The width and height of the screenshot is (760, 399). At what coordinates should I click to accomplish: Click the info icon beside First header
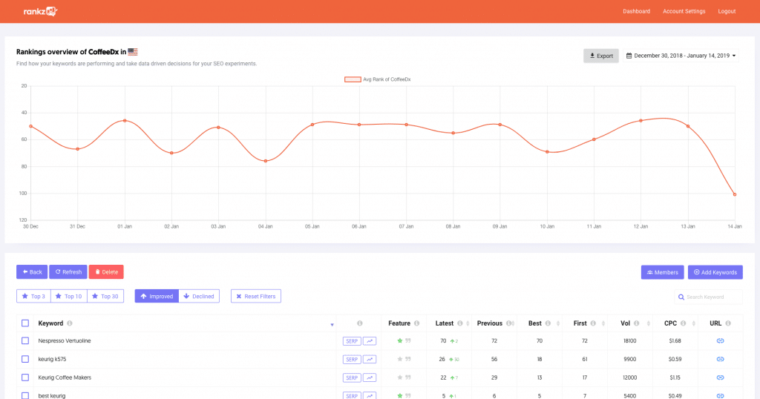tap(593, 323)
